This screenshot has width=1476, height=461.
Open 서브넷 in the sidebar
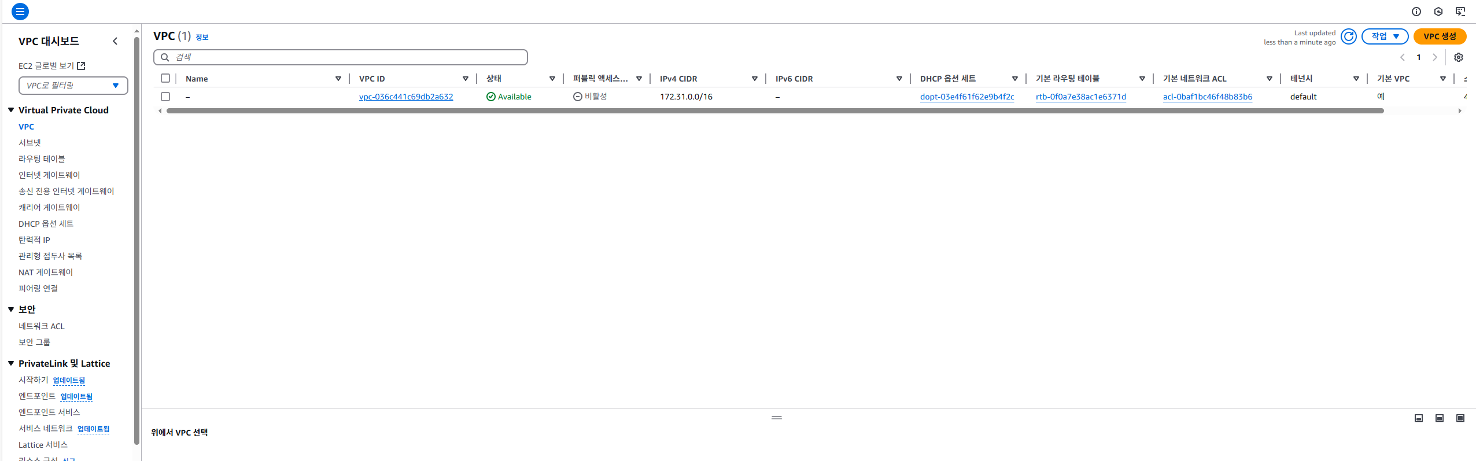click(29, 142)
